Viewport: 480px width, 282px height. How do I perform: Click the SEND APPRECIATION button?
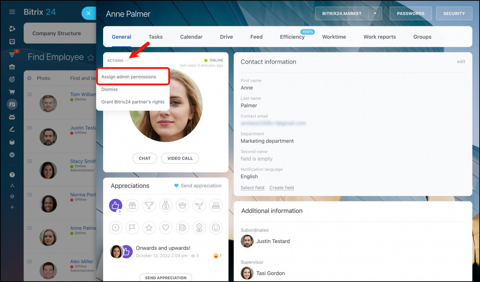(166, 278)
